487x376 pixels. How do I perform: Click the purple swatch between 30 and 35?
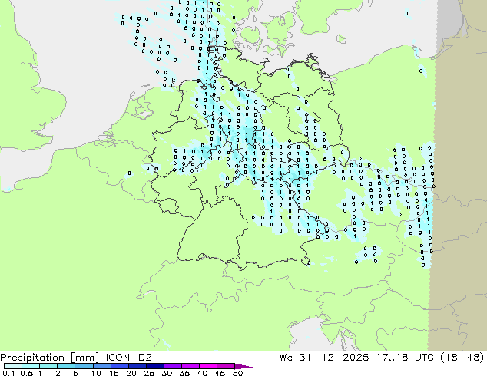click(x=172, y=366)
